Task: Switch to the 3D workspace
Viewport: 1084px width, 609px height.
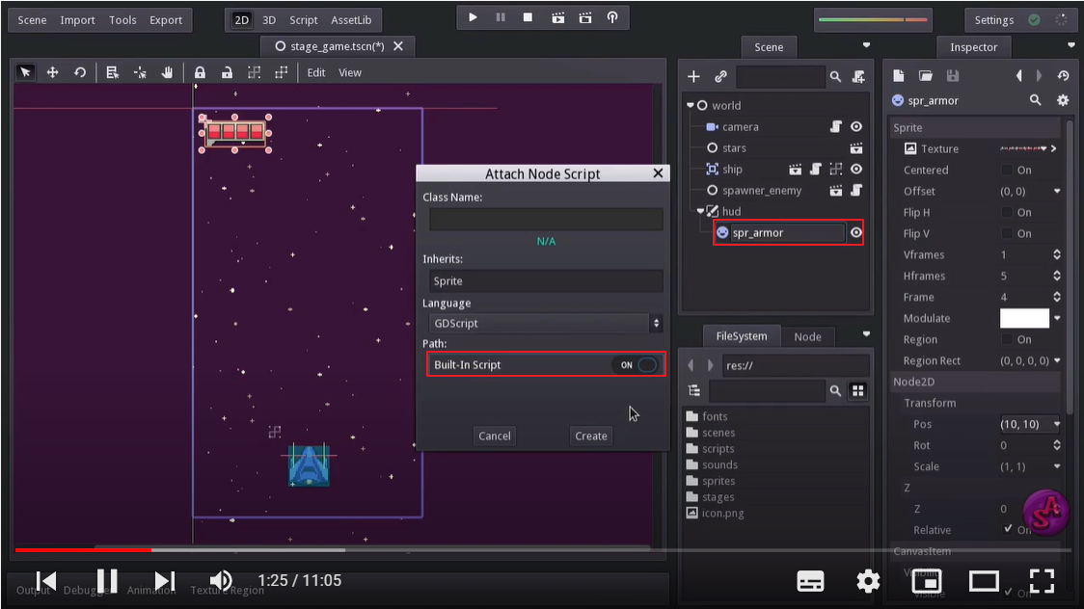Action: (x=269, y=20)
